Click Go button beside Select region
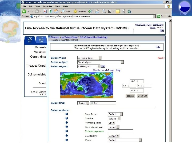This screenshot has width=192, height=144. pos(103,66)
